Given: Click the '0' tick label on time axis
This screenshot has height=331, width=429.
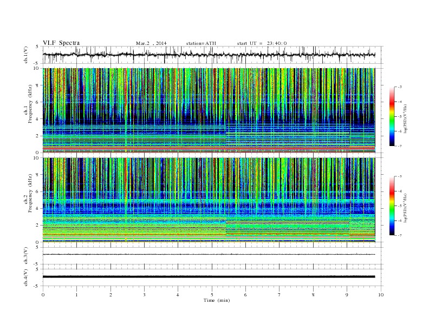Looking at the screenshot, I should (43, 295).
